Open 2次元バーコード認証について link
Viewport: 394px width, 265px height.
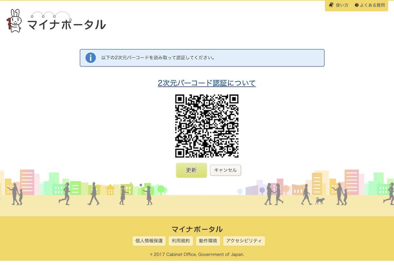pos(207,83)
